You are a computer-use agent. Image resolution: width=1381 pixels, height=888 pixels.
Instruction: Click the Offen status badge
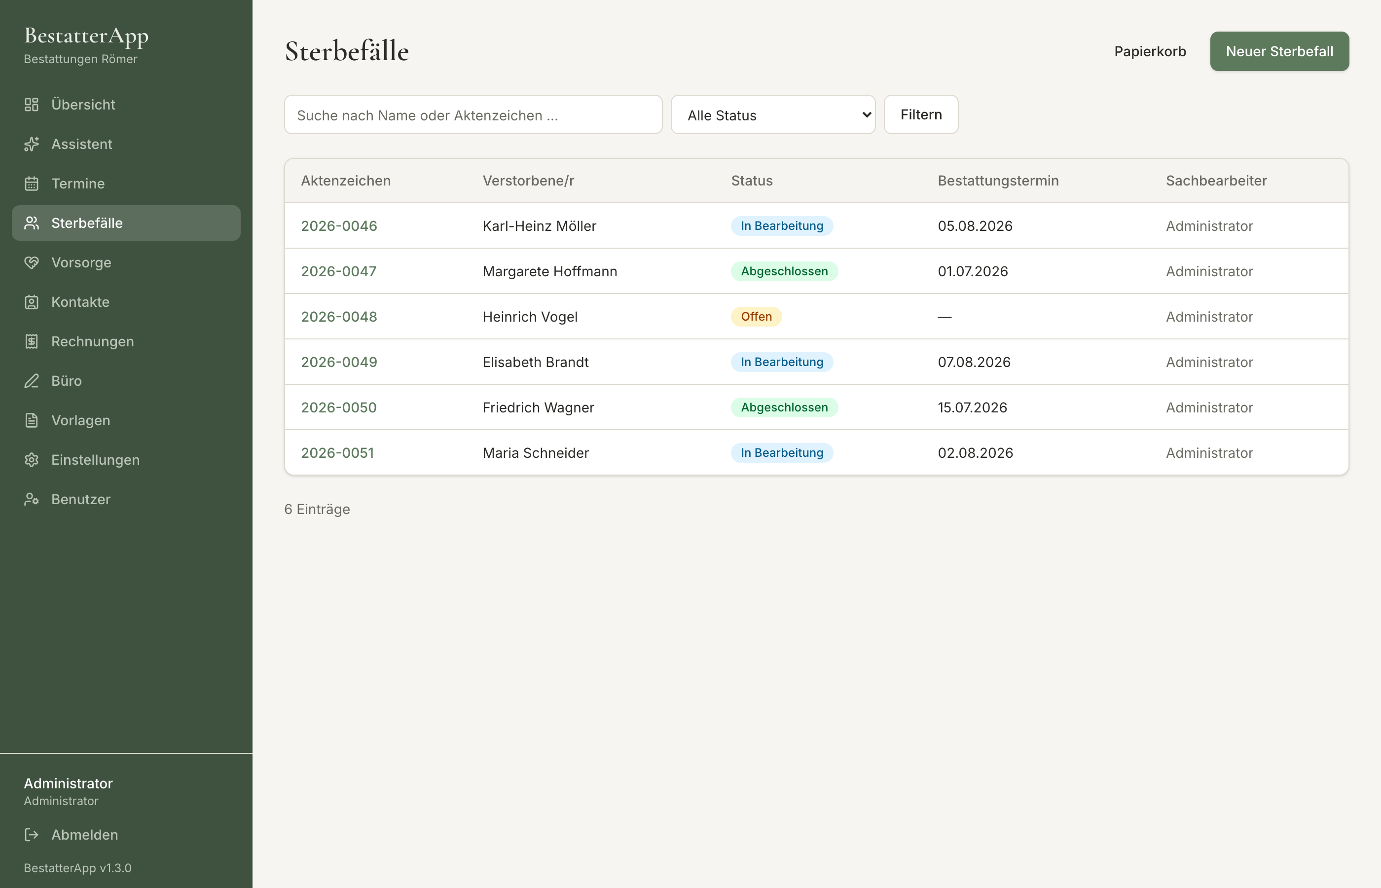(756, 317)
